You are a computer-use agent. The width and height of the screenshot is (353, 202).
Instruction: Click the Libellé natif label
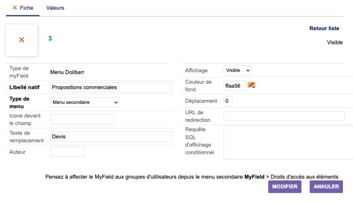24,87
